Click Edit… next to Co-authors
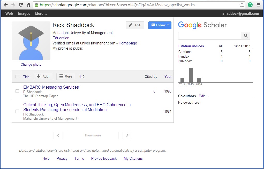This screenshot has width=264, height=169. (x=203, y=96)
